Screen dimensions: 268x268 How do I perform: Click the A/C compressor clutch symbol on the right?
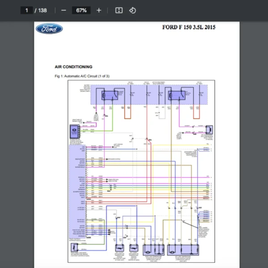coord(208,130)
